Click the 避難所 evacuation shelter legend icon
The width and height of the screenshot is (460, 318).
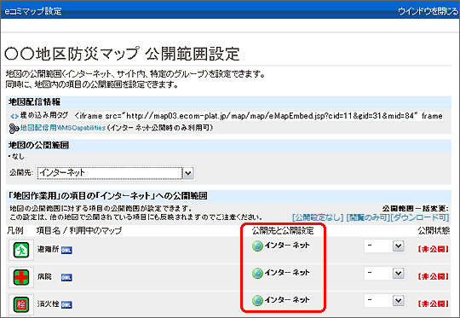[21, 250]
